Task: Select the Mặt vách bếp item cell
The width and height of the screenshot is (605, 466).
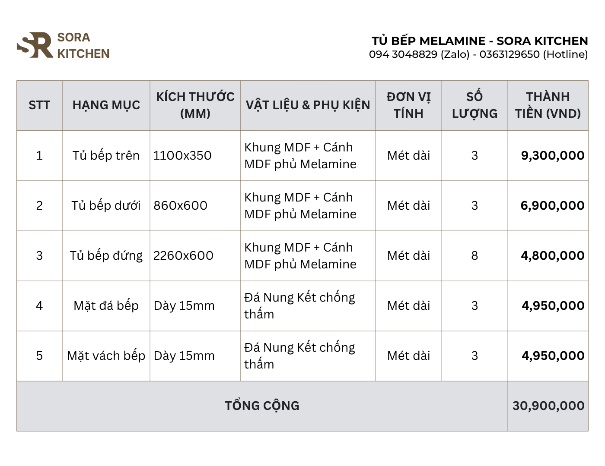Action: (106, 356)
